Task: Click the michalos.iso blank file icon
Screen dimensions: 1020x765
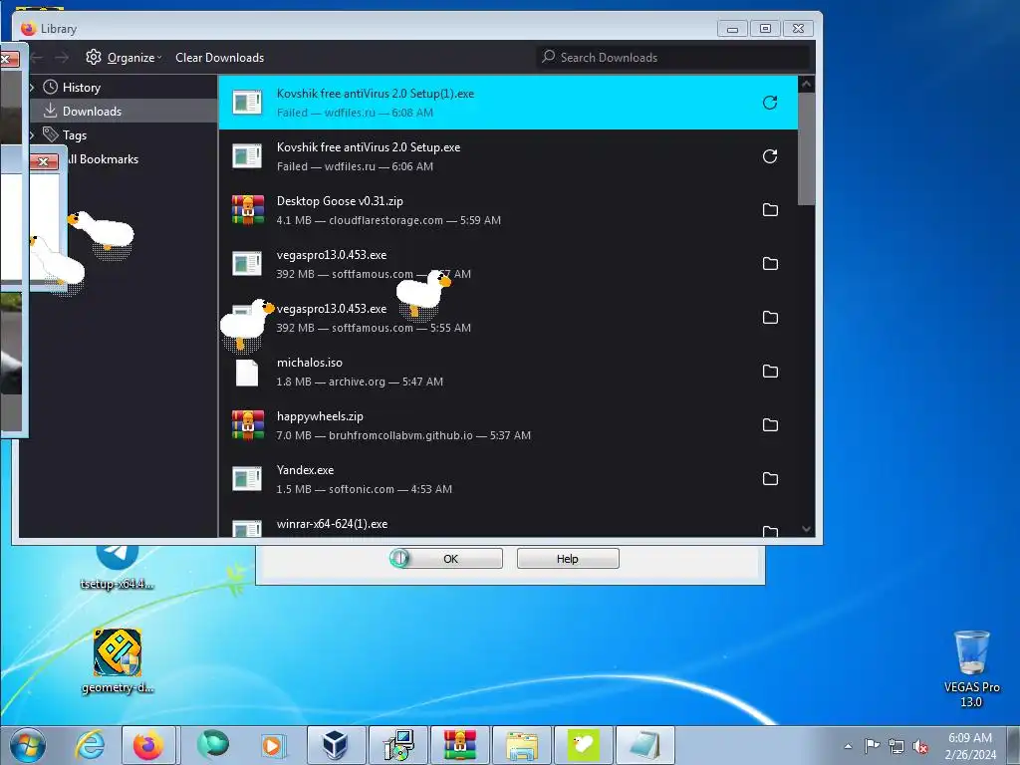Action: pos(247,373)
